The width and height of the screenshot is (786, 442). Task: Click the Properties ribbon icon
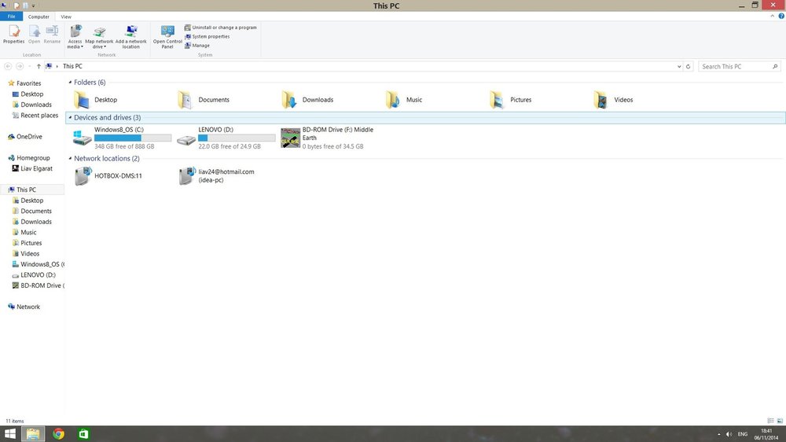pos(13,34)
